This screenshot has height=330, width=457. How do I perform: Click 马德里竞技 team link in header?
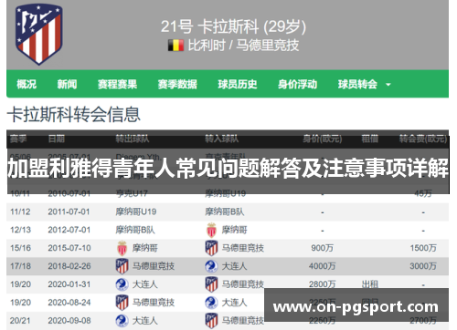point(268,46)
